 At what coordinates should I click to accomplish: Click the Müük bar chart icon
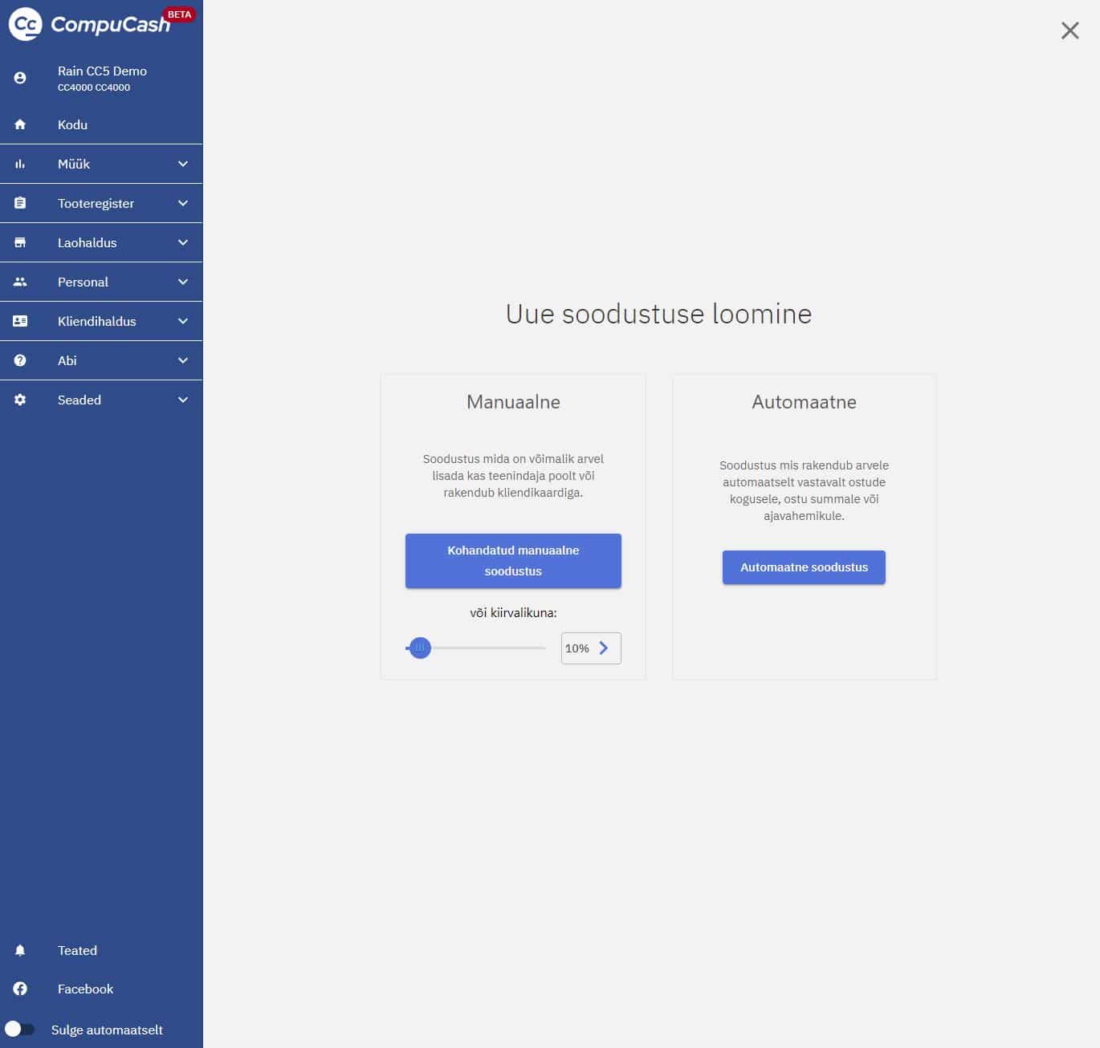(20, 164)
